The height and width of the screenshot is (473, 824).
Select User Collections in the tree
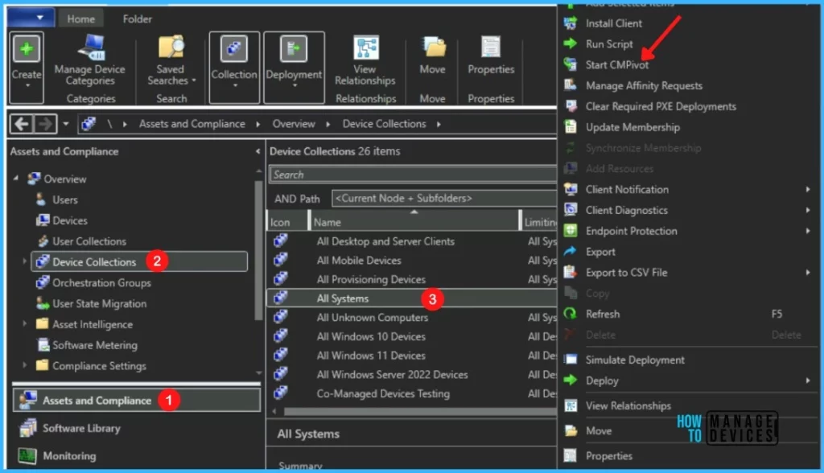[89, 241]
